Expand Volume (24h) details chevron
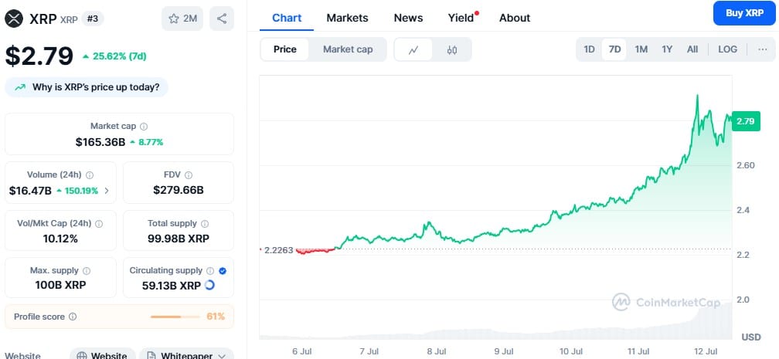This screenshot has height=359, width=779. point(107,191)
